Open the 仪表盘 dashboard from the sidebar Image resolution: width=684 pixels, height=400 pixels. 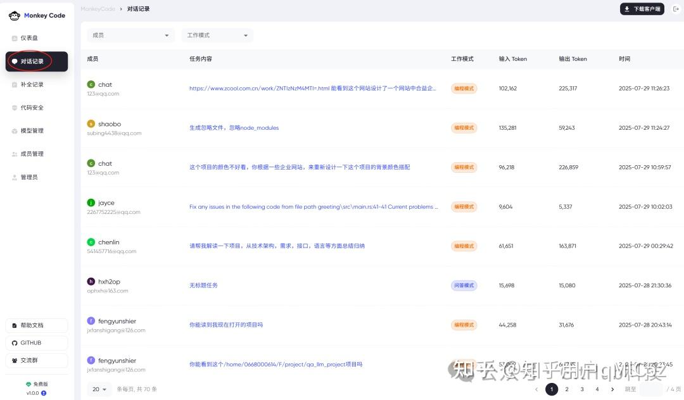point(35,38)
